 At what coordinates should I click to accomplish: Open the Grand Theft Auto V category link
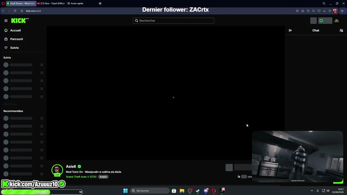81,177
